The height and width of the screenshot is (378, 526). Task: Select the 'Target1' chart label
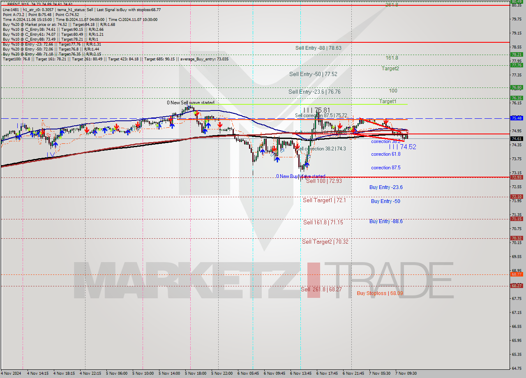tap(388, 101)
